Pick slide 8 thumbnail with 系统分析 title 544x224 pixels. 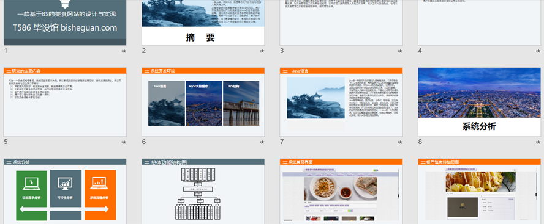479,102
